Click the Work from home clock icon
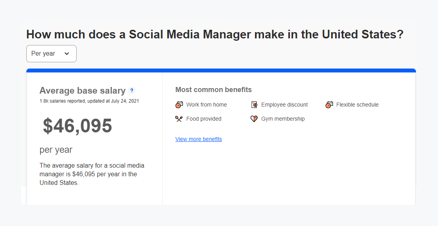This screenshot has height=226, width=438. (179, 105)
